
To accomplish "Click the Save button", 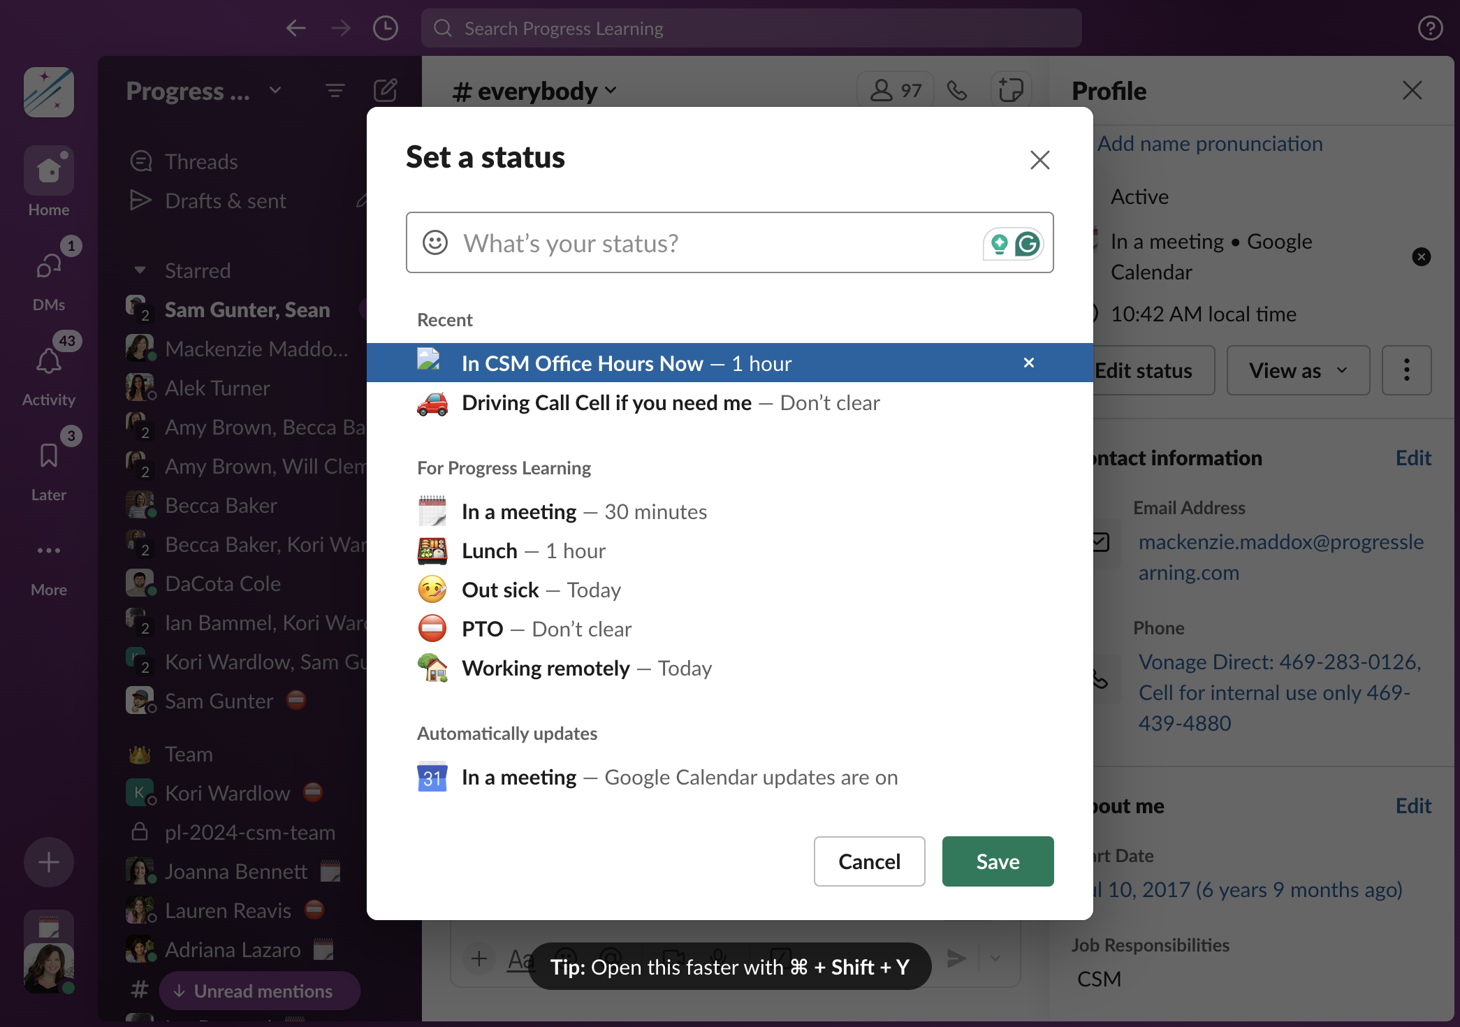I will click(x=998, y=861).
